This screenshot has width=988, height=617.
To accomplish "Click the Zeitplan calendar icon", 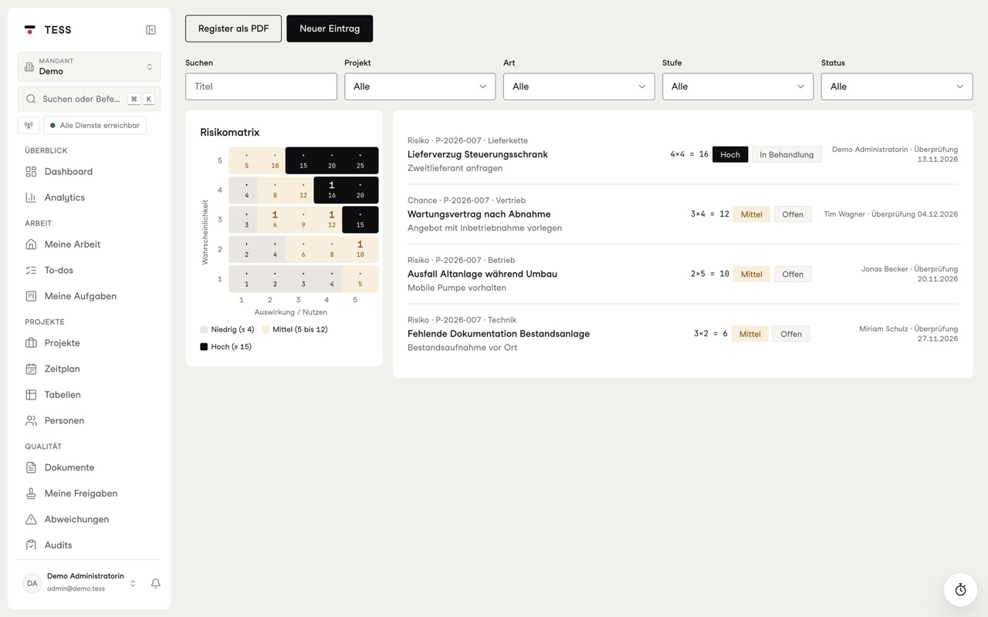I will pyautogui.click(x=31, y=369).
